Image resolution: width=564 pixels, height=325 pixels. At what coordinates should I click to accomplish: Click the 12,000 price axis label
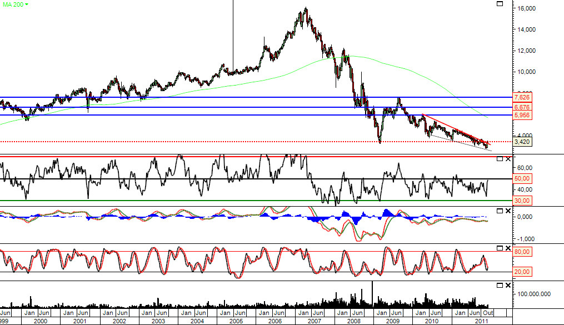pos(527,51)
